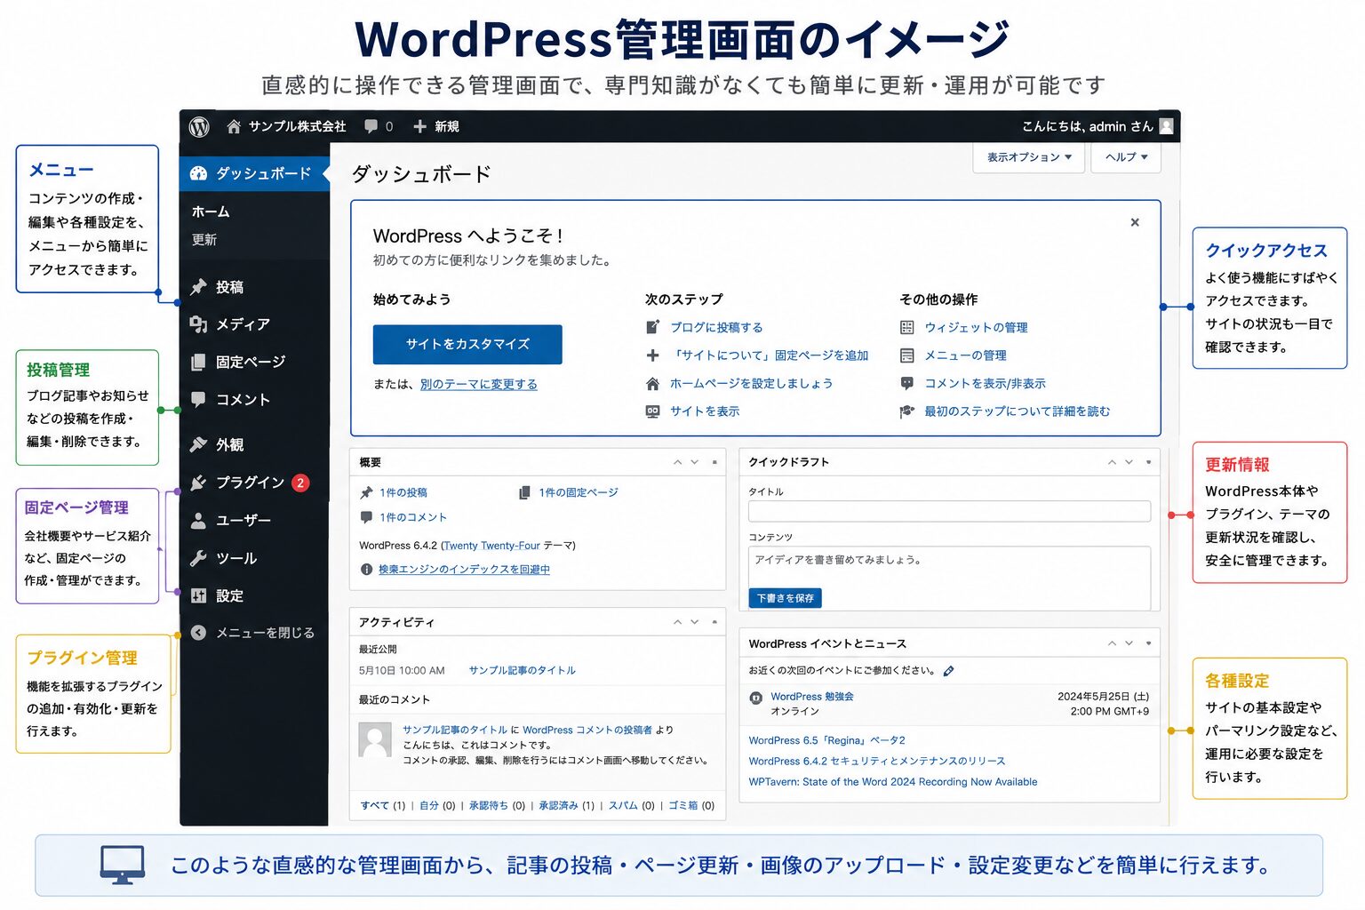The height and width of the screenshot is (910, 1365).
Task: Click the home icon beside サンプル株式会社
Action: [234, 126]
